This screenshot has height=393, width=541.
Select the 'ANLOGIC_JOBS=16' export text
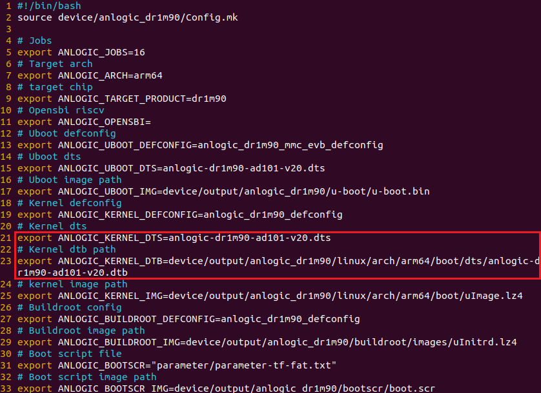pyautogui.click(x=101, y=52)
